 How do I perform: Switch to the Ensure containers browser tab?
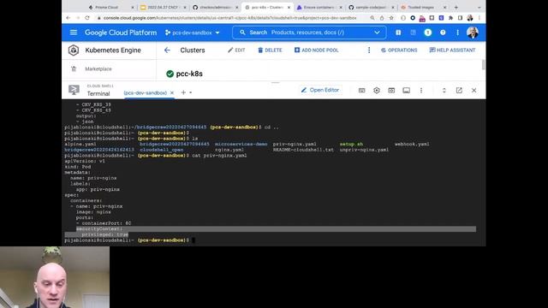pos(319,7)
